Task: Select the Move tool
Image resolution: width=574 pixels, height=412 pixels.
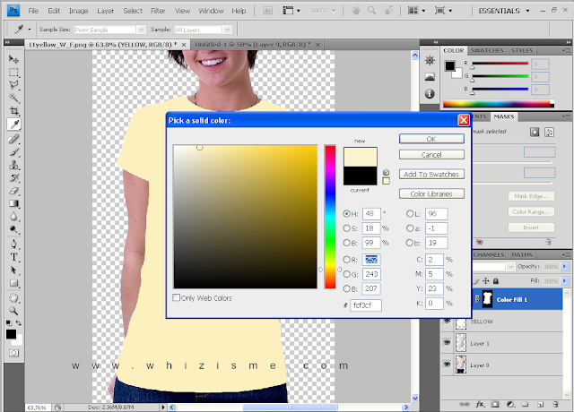Action: click(13, 59)
